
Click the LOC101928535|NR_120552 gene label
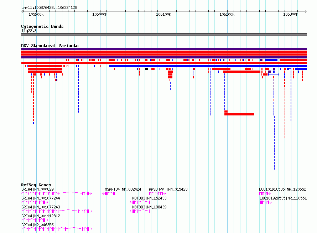pyautogui.click(x=282, y=189)
